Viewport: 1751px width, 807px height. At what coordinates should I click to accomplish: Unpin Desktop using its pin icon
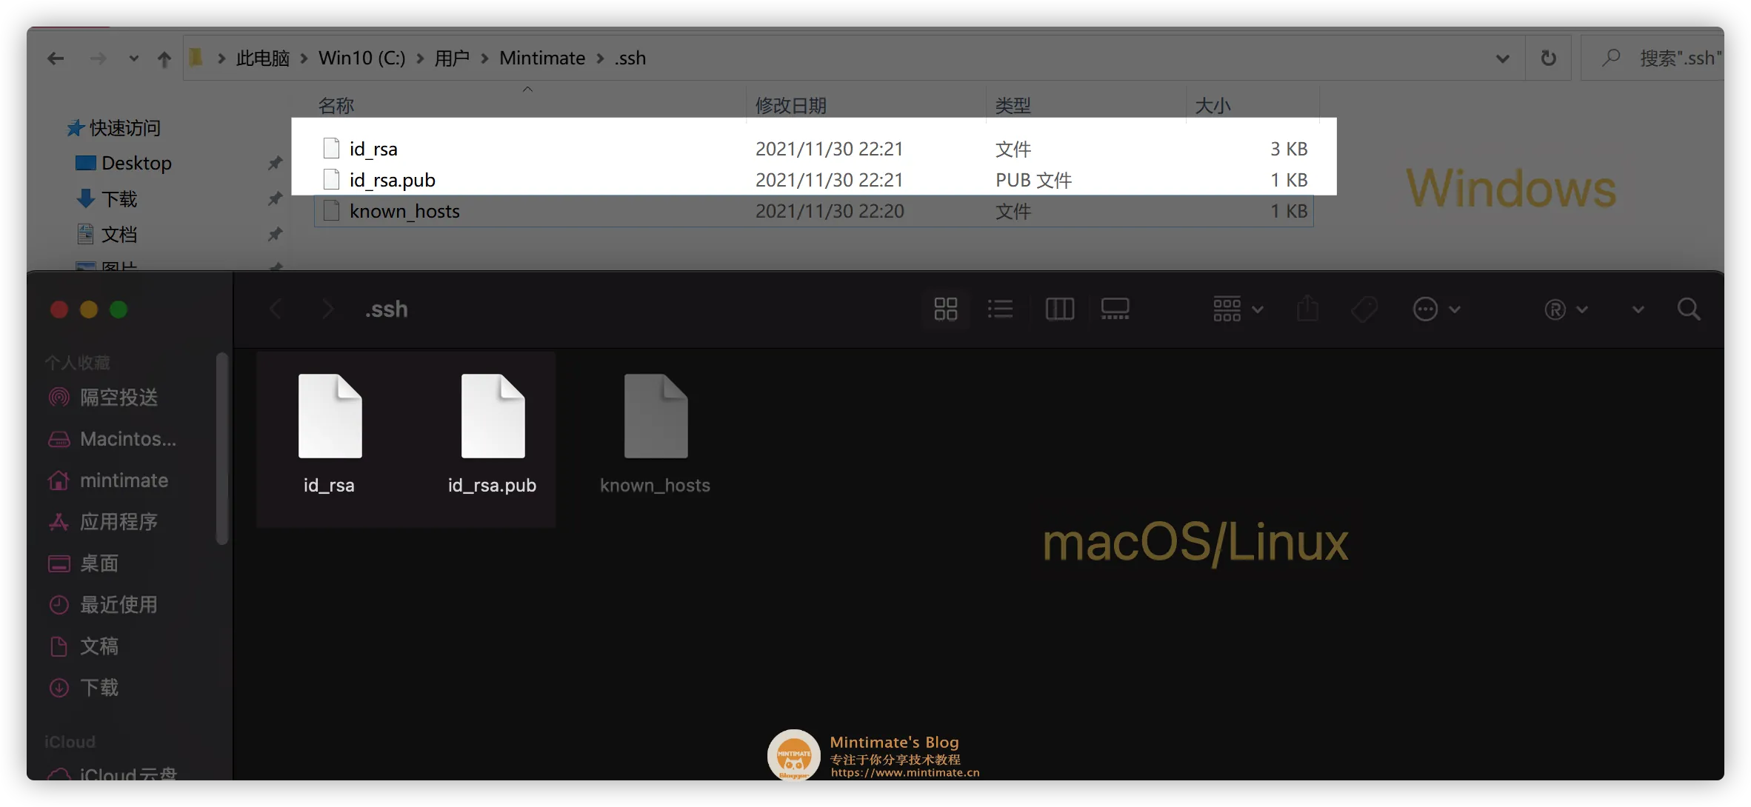(x=275, y=163)
